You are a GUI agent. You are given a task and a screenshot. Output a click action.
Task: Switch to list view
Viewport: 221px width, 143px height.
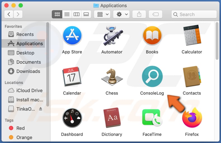pyautogui.click(x=67, y=14)
